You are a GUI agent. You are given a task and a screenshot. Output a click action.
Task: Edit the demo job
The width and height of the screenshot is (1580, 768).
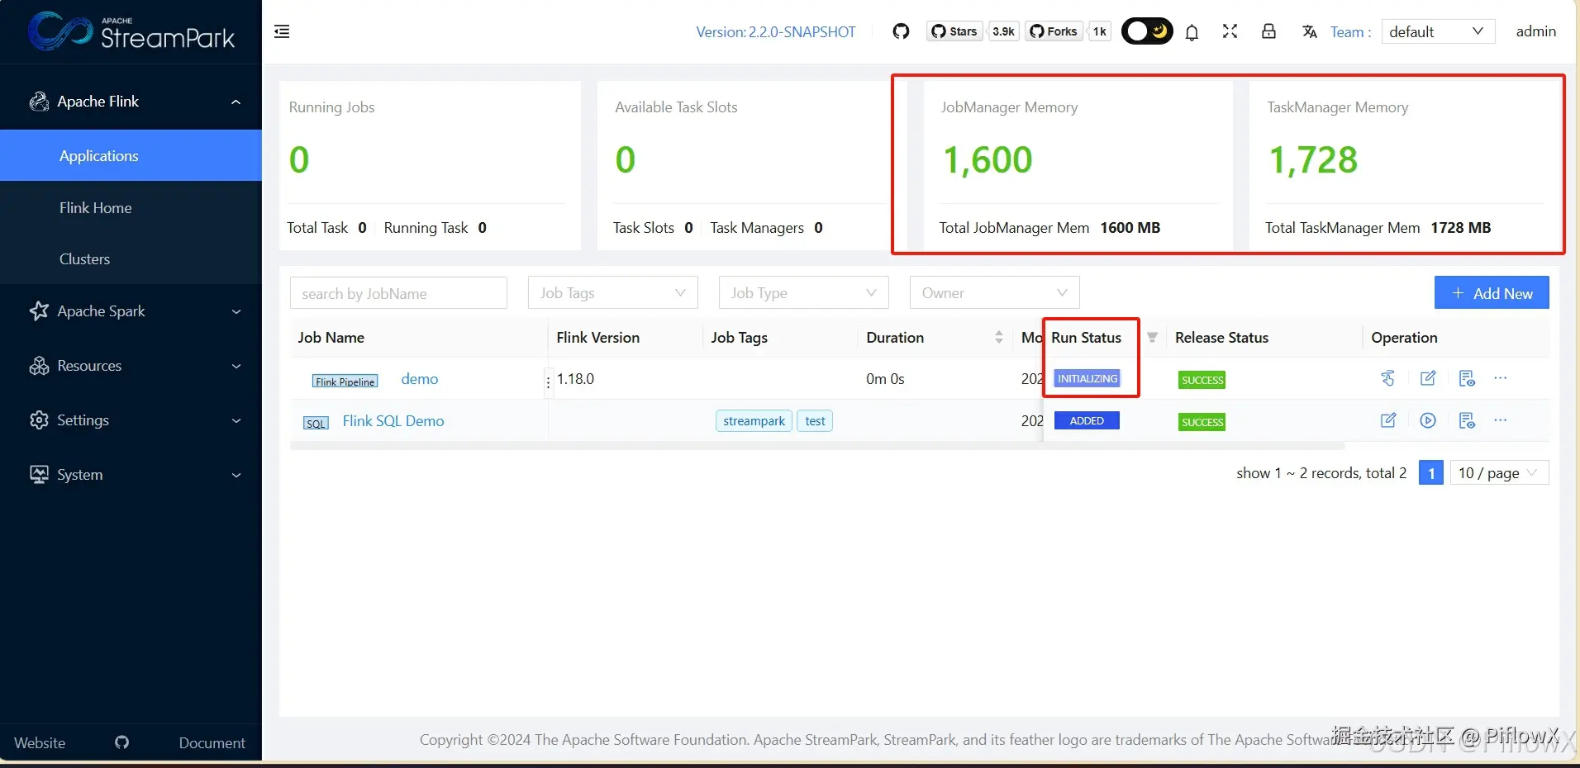coord(1428,378)
